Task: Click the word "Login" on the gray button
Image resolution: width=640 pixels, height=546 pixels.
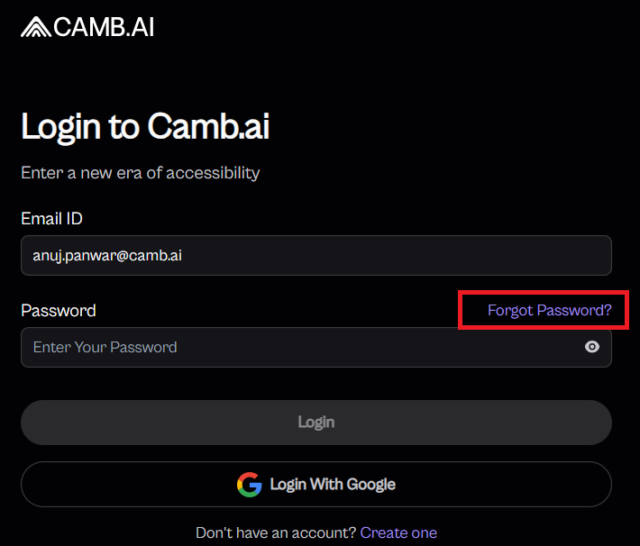Action: tap(315, 422)
